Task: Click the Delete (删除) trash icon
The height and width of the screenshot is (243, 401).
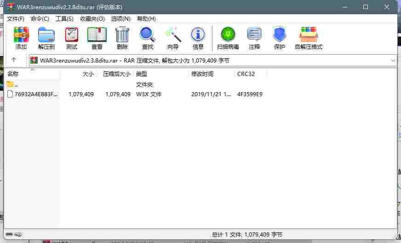Action: click(122, 38)
